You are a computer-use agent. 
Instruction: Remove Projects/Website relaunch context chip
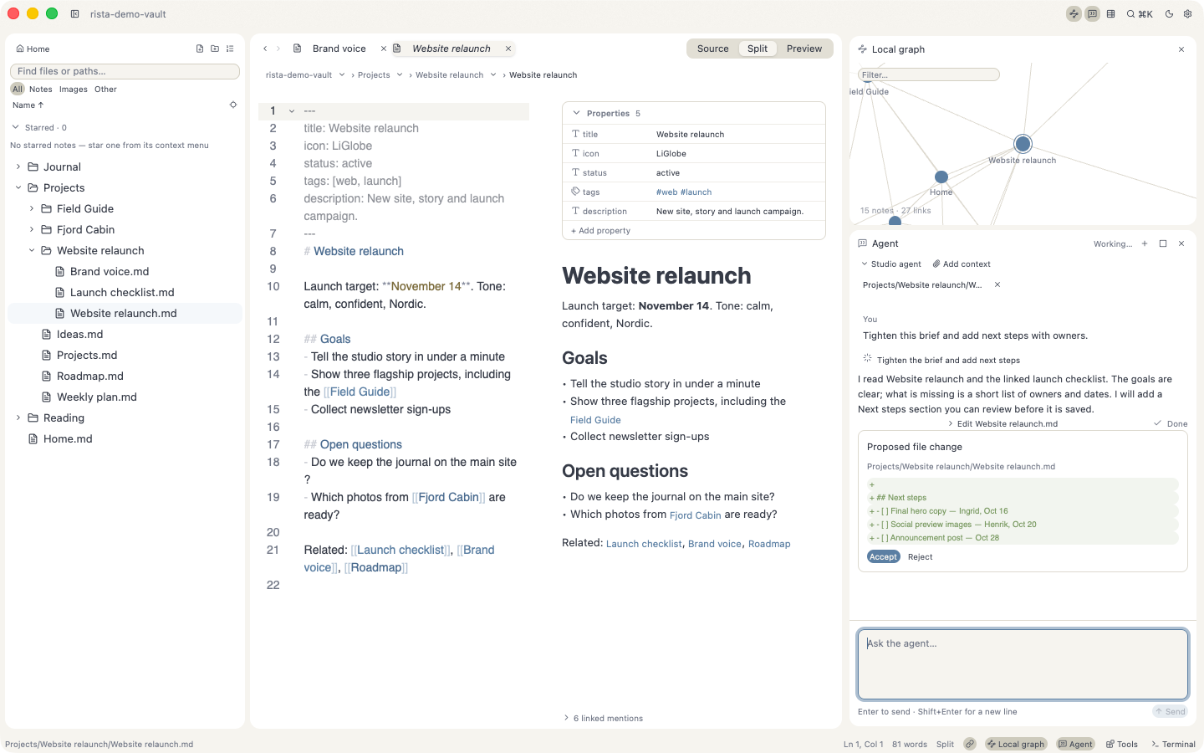(x=997, y=284)
